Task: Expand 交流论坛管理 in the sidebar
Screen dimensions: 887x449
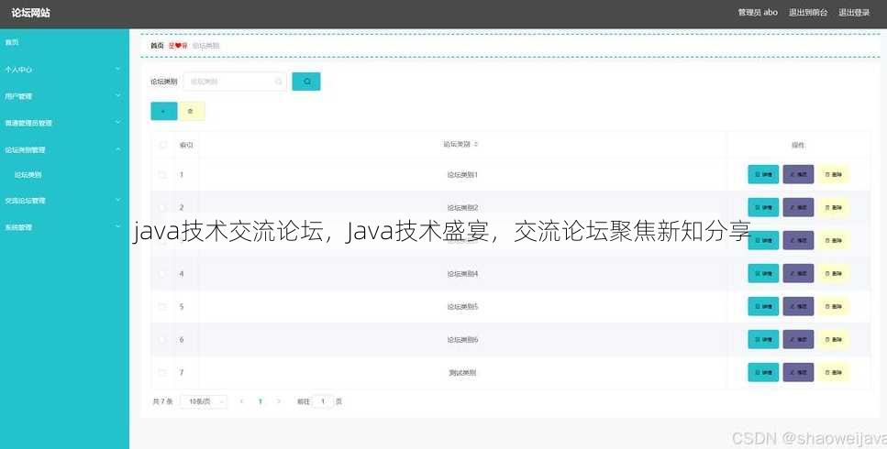Action: coord(64,201)
